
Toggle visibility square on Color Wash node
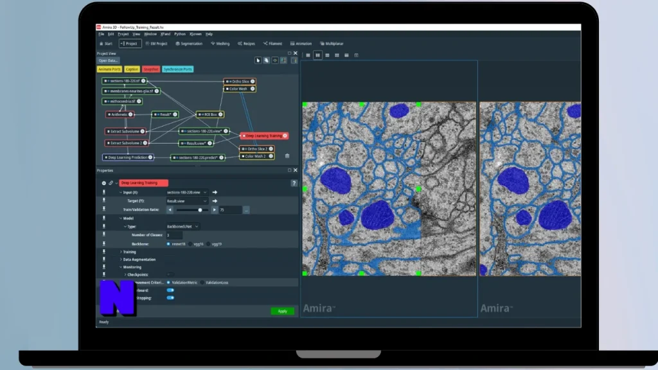coord(227,89)
